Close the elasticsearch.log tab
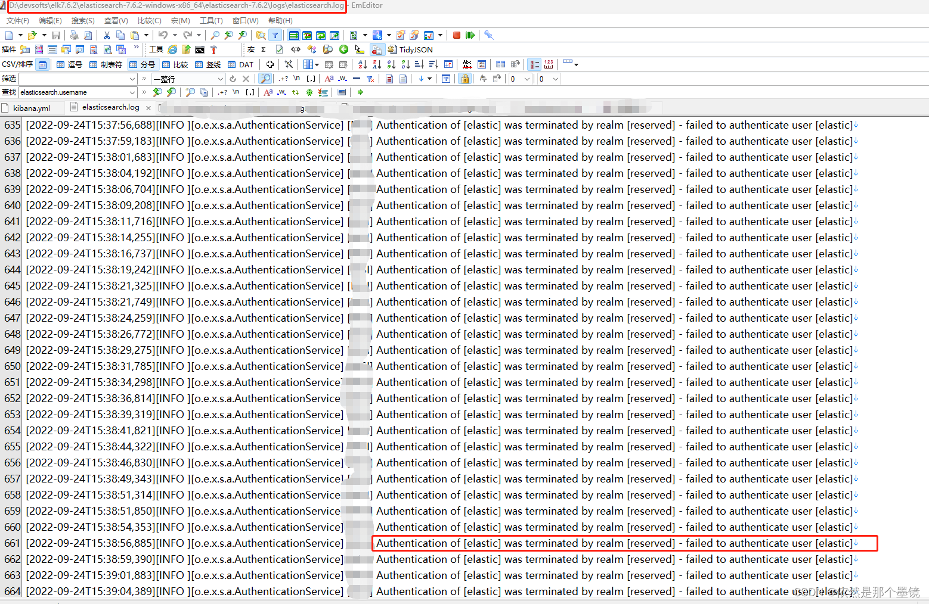The height and width of the screenshot is (604, 929). coord(148,108)
